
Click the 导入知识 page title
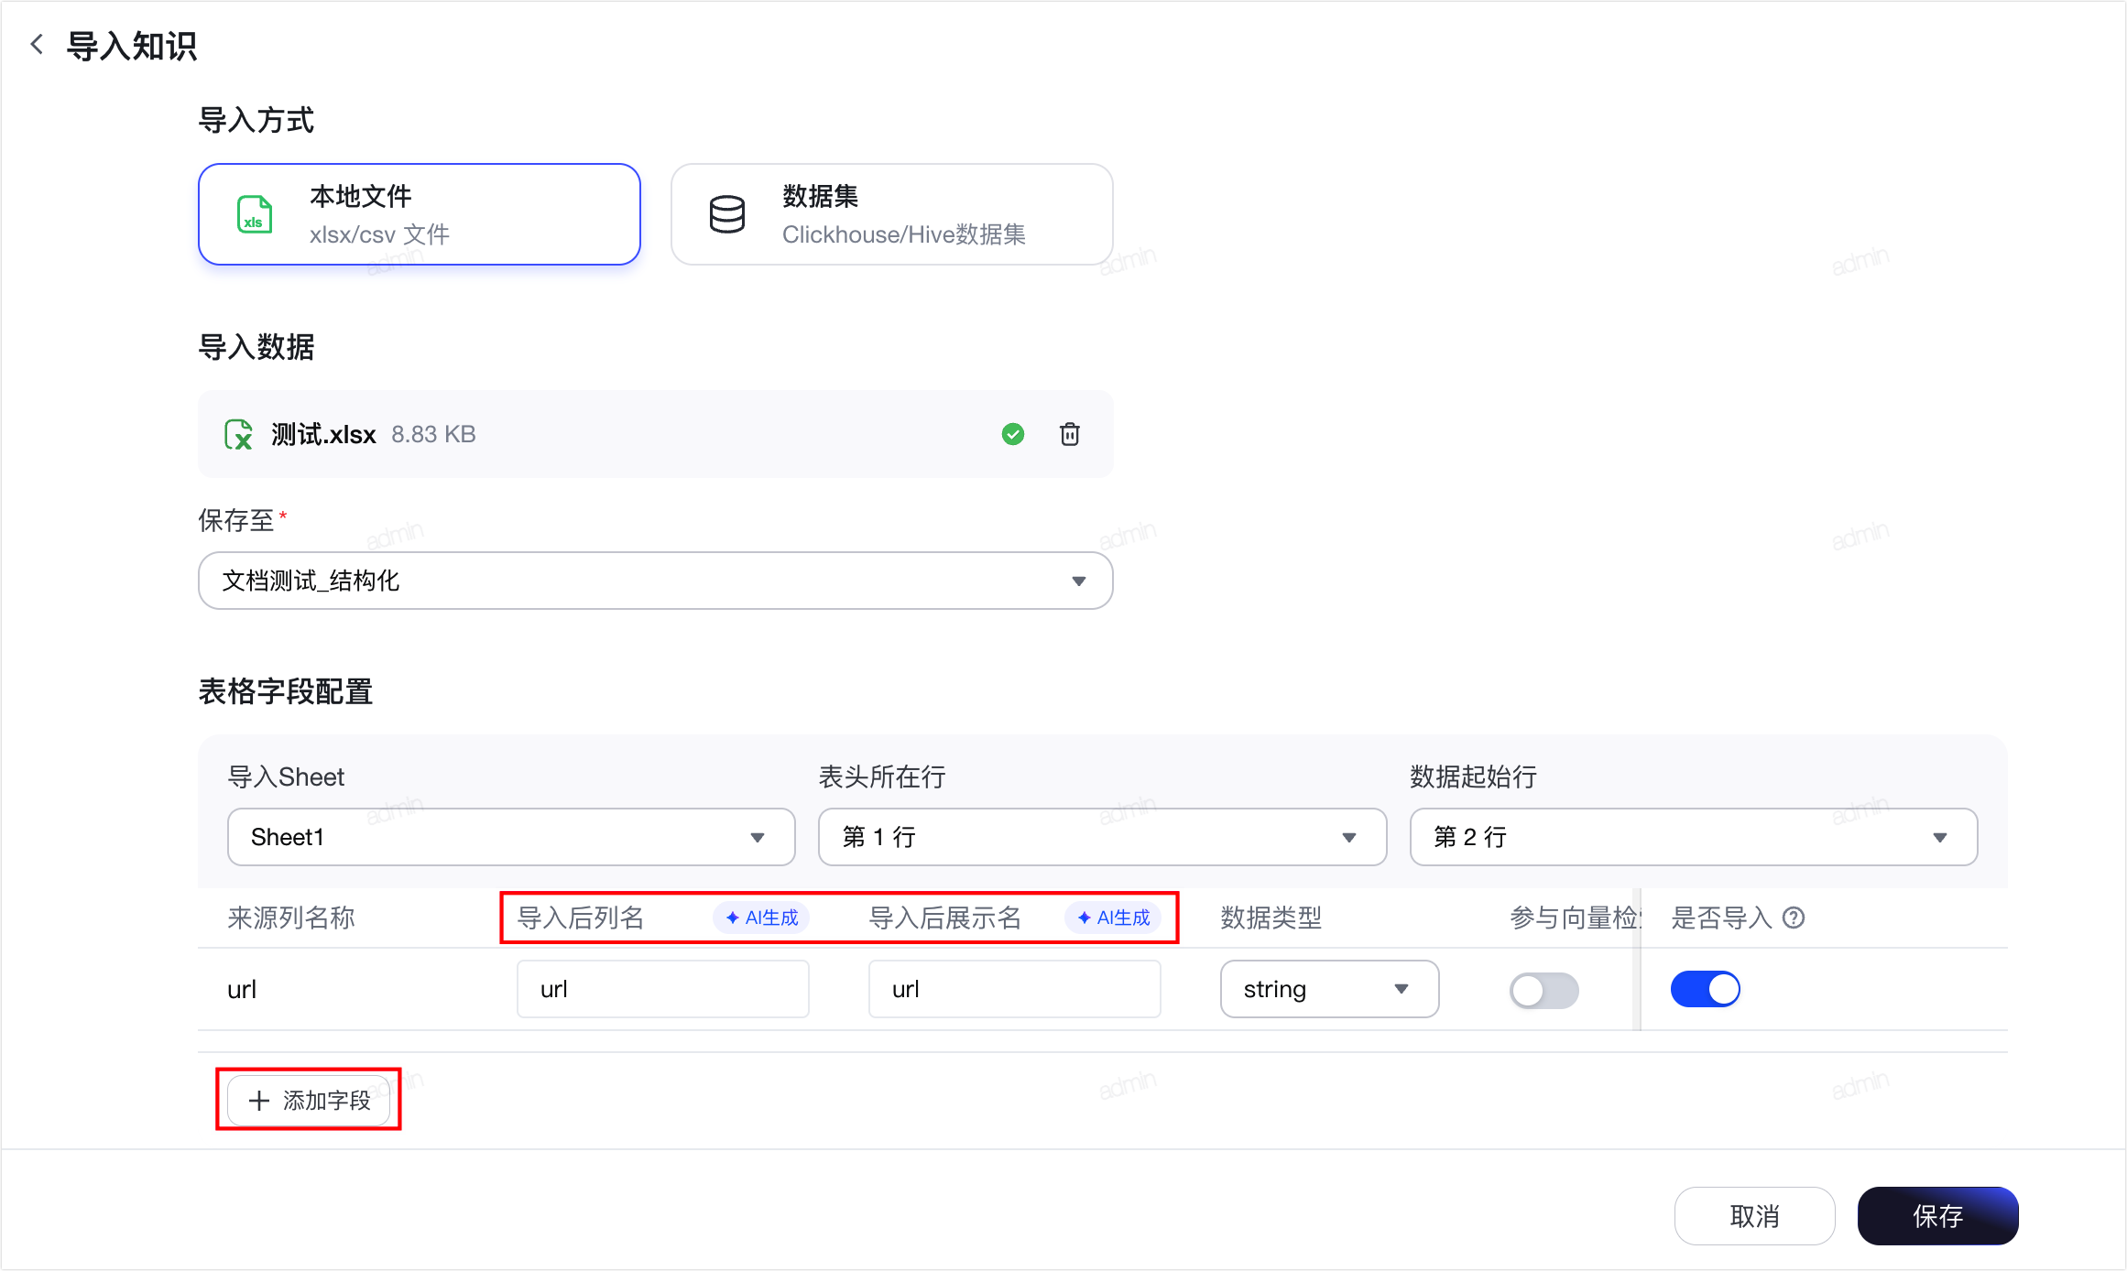click(132, 46)
